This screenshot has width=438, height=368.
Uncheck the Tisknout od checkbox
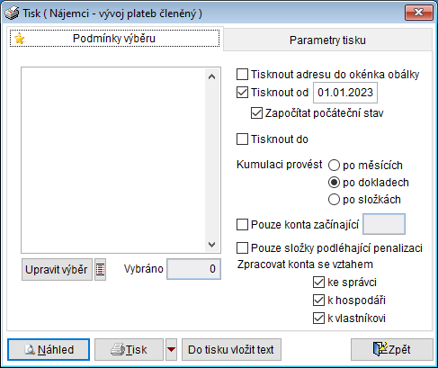pos(242,93)
